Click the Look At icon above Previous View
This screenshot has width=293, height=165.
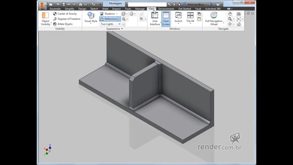coord(239,14)
